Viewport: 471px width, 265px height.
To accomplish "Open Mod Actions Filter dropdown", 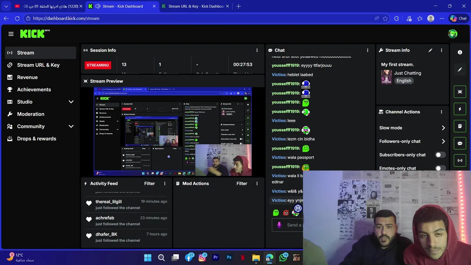I will tap(242, 183).
